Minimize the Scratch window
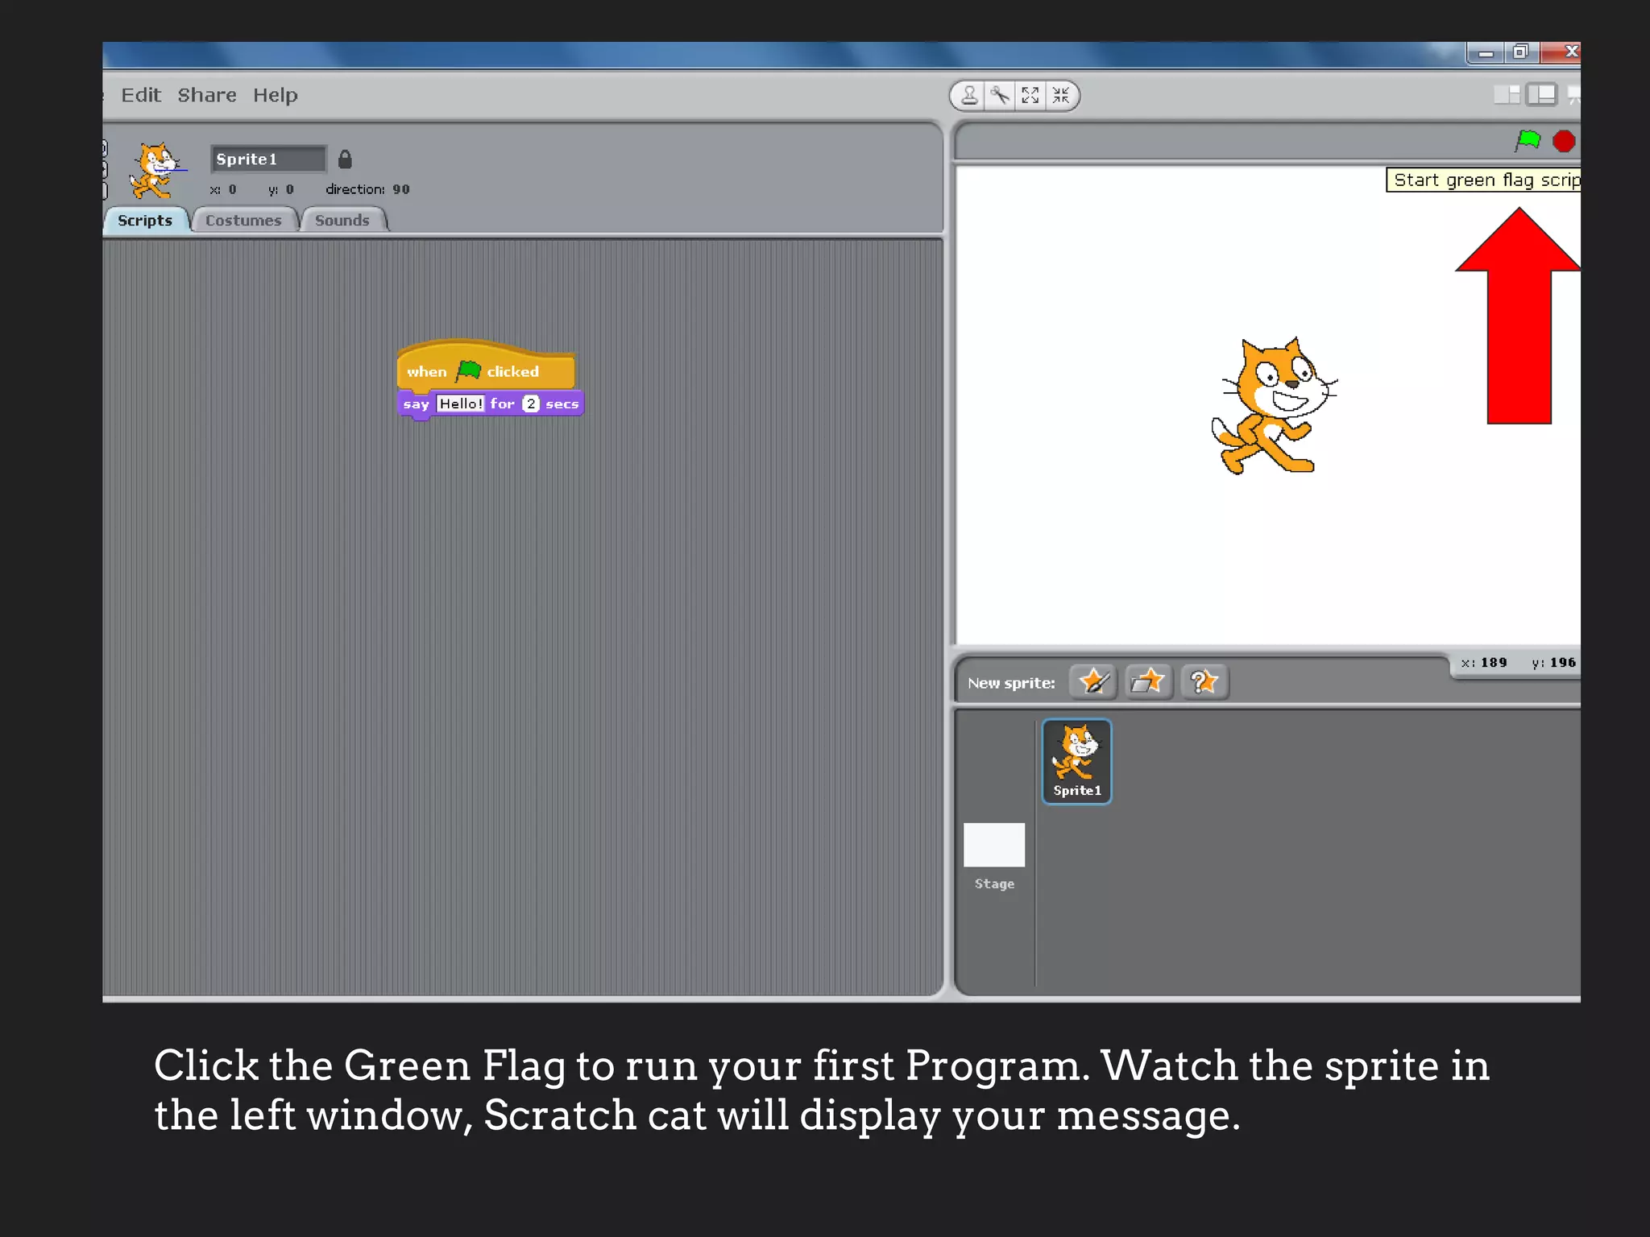1650x1237 pixels. (1486, 53)
